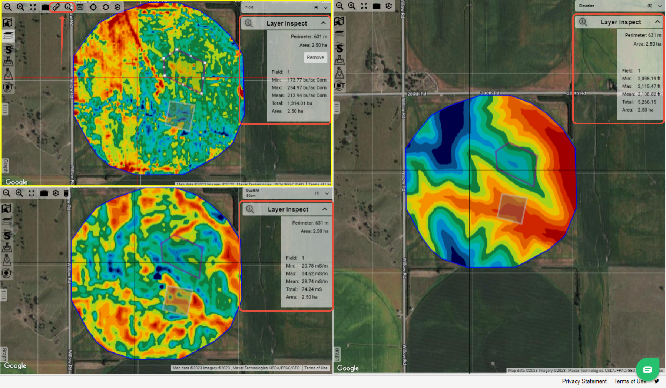
Task: Open the Privacy Statement link
Action: pyautogui.click(x=584, y=381)
